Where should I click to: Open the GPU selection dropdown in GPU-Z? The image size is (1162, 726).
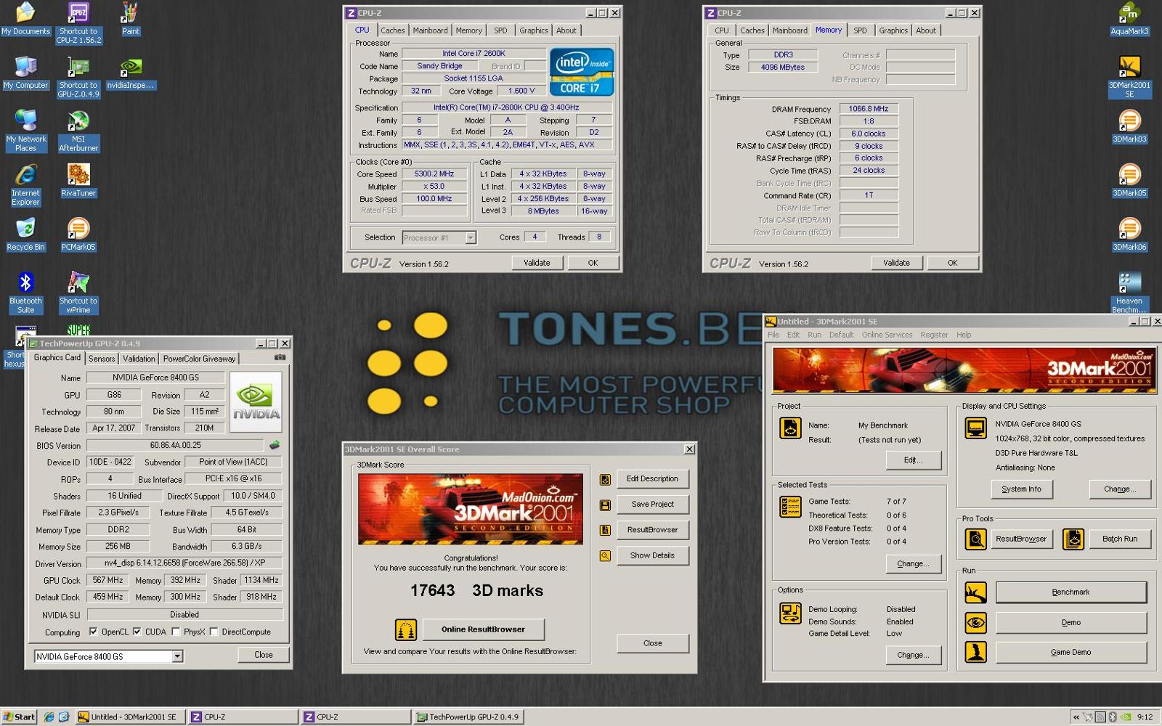click(x=177, y=656)
